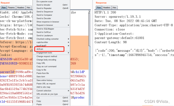Select 'Add to site map'
The height and width of the screenshot is (106, 174).
(x=52, y=87)
